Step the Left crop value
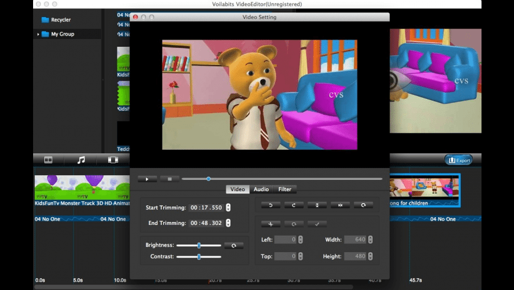The image size is (514, 290). pyautogui.click(x=300, y=240)
